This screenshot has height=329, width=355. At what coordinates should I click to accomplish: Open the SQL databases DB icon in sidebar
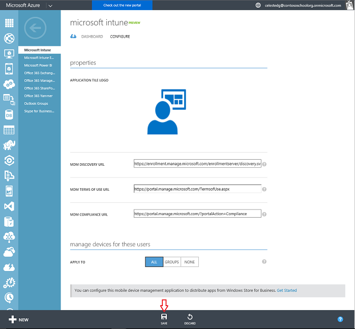[9, 115]
